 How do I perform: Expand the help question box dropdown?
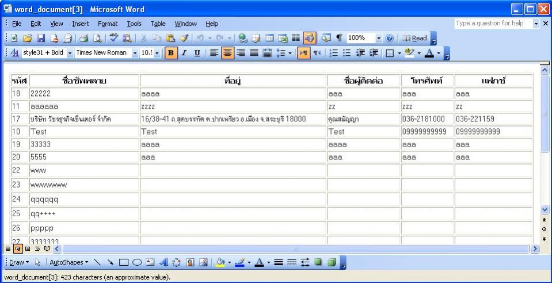tap(536, 24)
